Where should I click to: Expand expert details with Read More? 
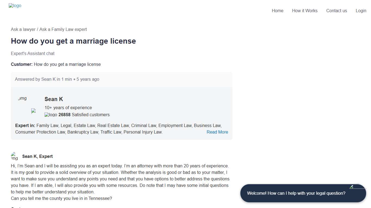click(217, 132)
